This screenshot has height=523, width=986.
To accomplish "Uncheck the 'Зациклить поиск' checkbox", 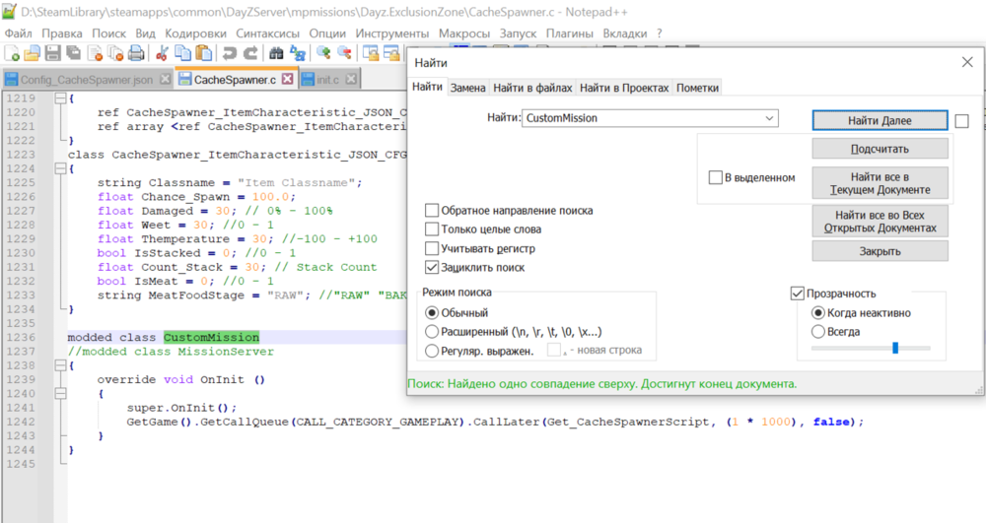I will pyautogui.click(x=432, y=268).
